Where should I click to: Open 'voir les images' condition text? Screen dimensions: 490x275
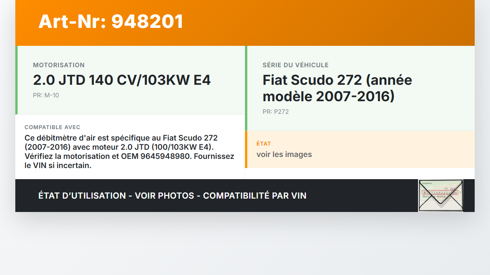coord(284,154)
